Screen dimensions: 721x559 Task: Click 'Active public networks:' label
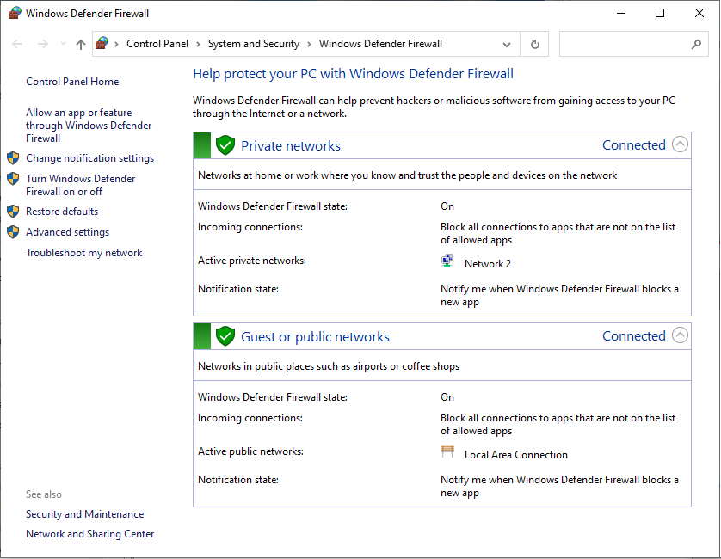point(250,451)
